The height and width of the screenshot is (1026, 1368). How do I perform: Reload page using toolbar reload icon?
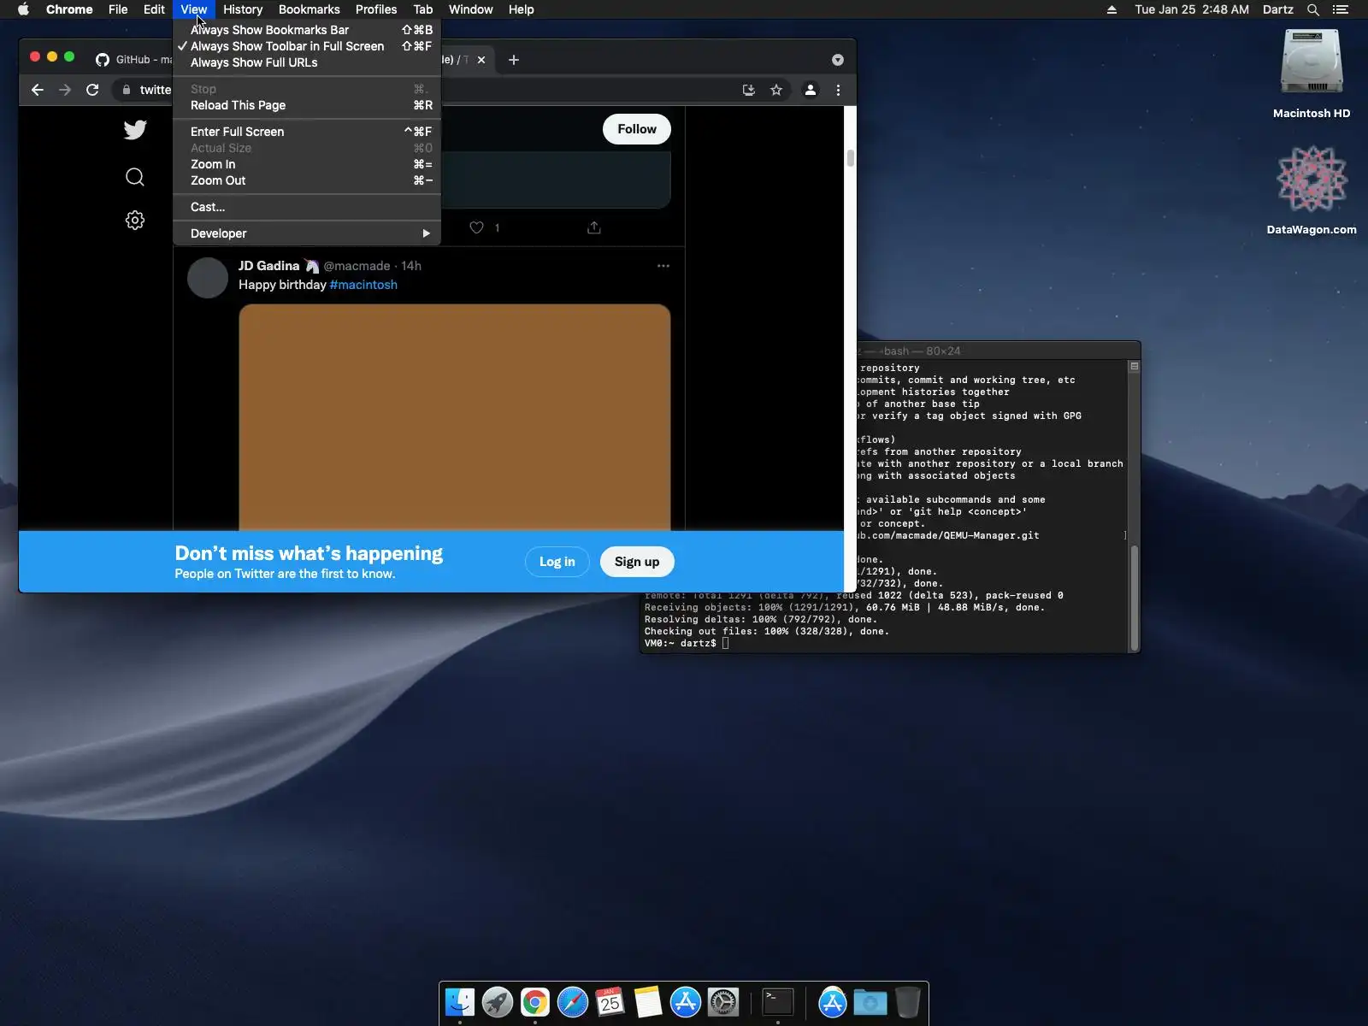(x=92, y=90)
